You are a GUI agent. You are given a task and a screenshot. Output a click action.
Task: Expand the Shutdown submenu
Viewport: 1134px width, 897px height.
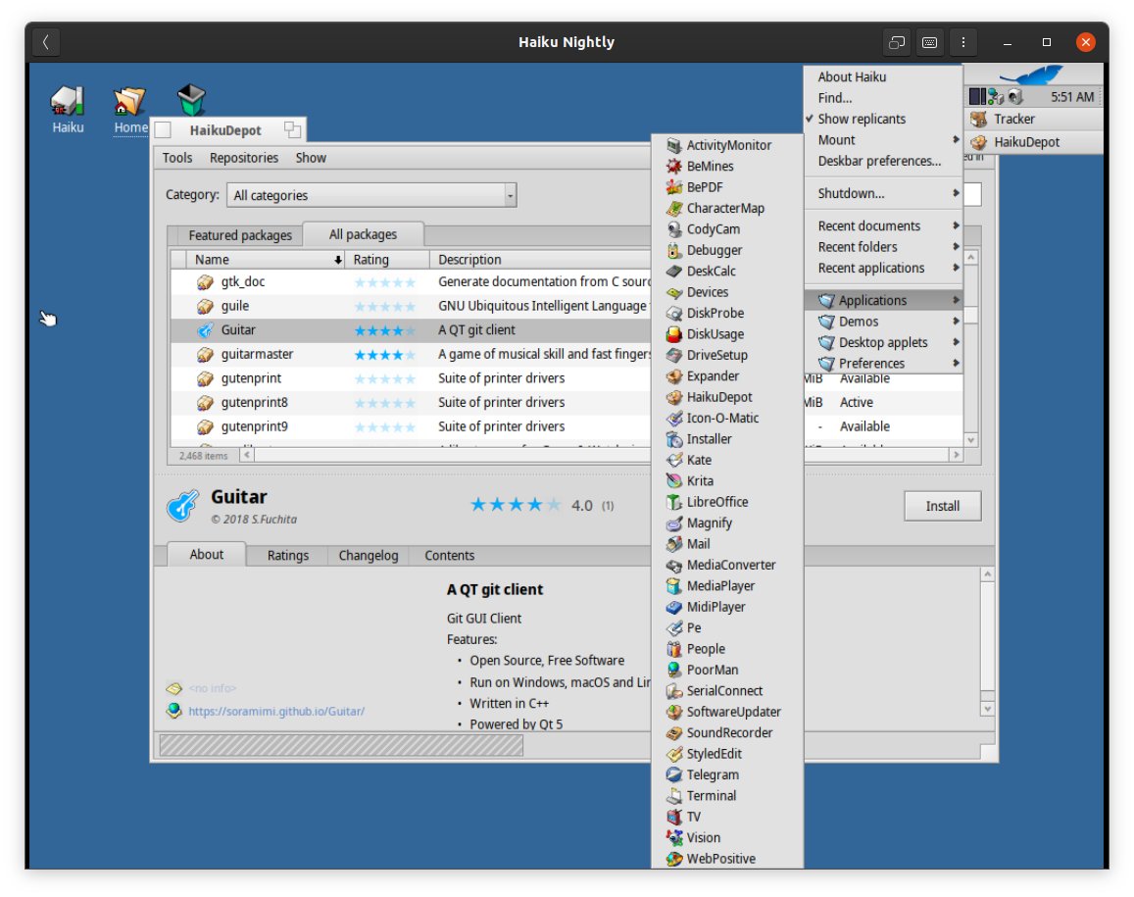(882, 193)
